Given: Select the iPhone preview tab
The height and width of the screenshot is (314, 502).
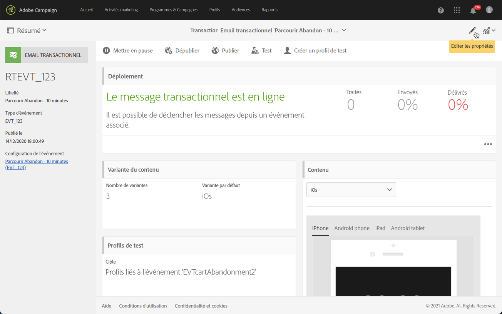Looking at the screenshot, I should 320,228.
